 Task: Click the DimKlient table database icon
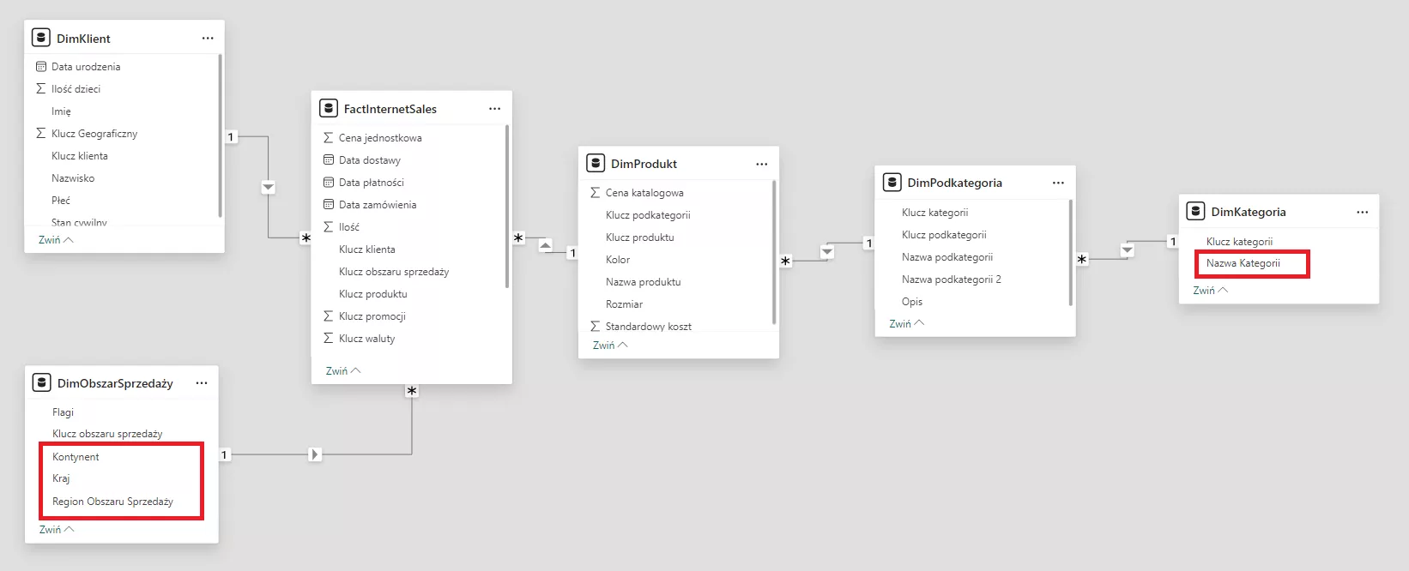pyautogui.click(x=40, y=38)
